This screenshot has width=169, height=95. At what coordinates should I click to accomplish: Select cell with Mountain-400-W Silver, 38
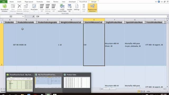pyautogui.click(x=115, y=45)
